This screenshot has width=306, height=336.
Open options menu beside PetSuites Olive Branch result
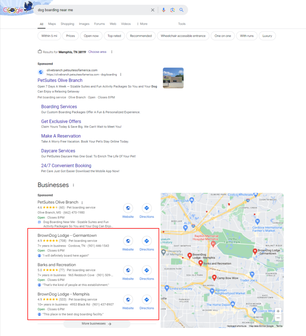point(82,202)
